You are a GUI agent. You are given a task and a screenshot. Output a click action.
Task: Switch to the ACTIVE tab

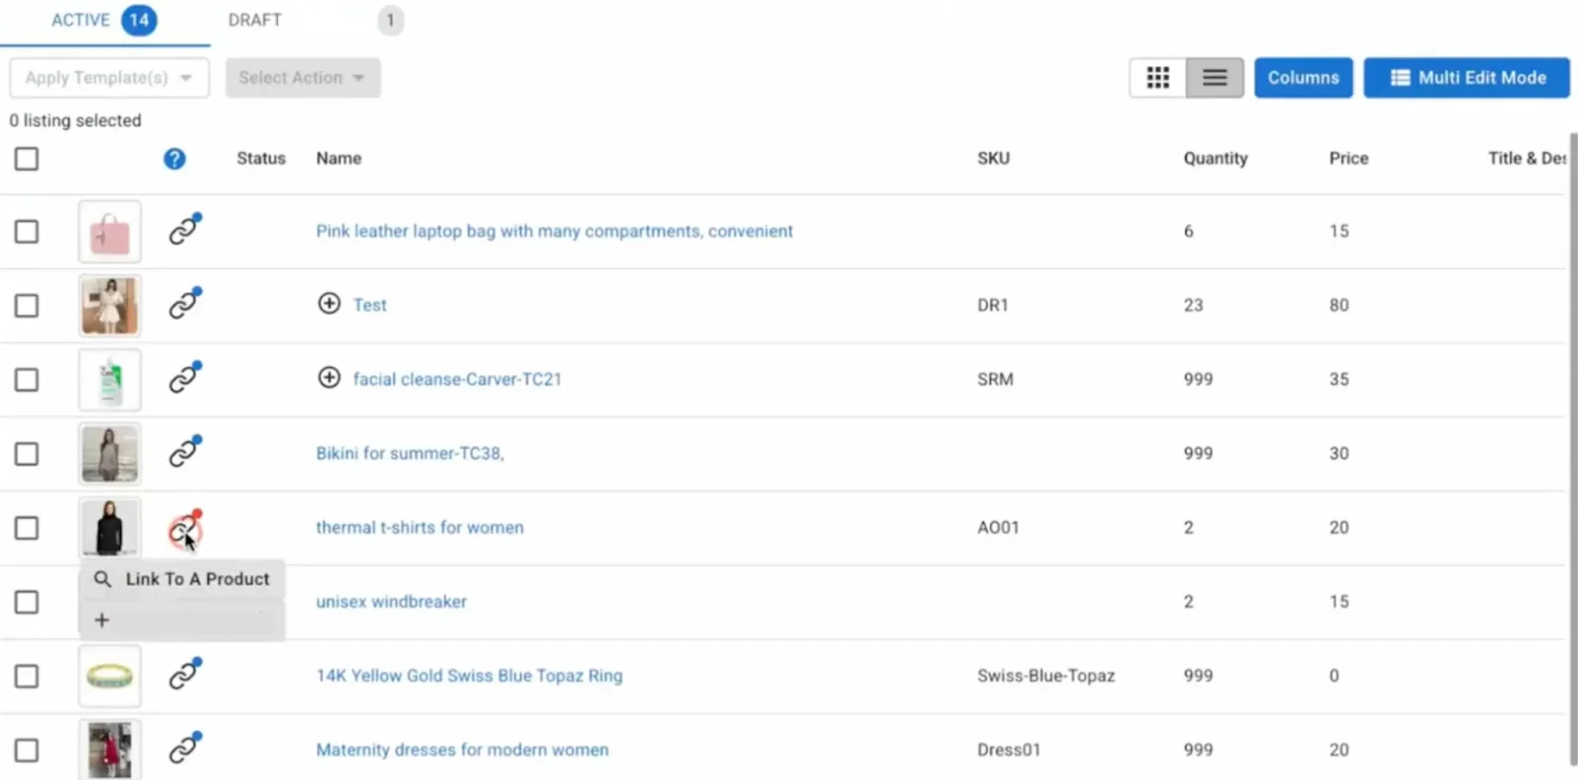[105, 21]
